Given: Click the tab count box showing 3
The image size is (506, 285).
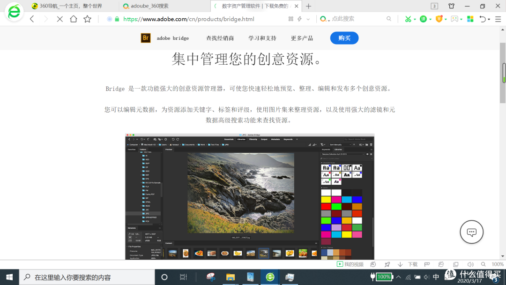Looking at the screenshot, I should (434, 6).
